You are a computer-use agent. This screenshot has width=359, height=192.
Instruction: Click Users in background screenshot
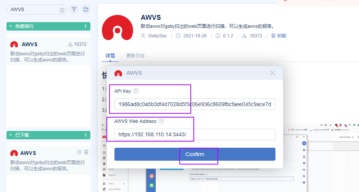click(x=111, y=184)
